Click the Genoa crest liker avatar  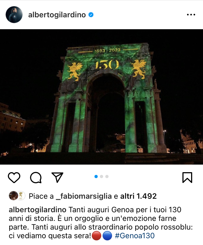click(21, 196)
